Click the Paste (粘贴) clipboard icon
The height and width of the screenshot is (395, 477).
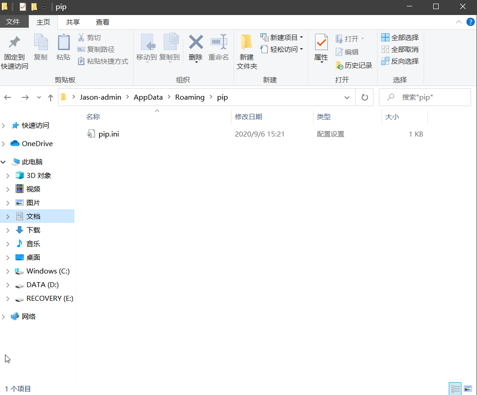[x=63, y=42]
